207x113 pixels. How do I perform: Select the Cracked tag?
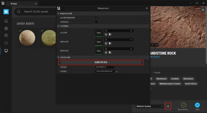coord(175,79)
